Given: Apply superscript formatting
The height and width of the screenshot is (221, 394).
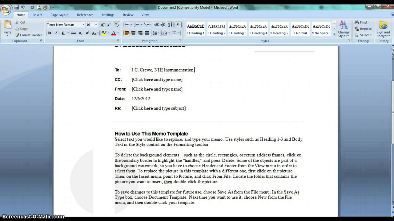Looking at the screenshot, I should click(87, 33).
